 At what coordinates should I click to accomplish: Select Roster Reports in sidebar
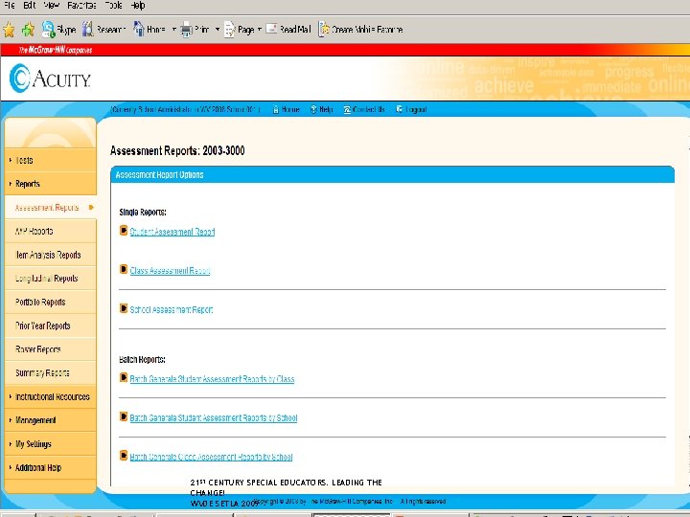click(51, 349)
